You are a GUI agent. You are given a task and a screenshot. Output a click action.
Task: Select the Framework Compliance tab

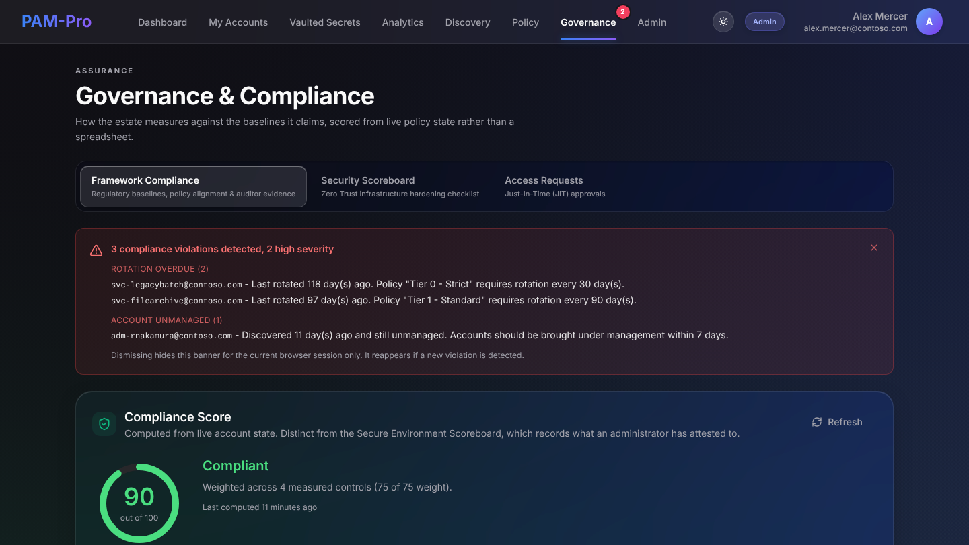coord(193,186)
